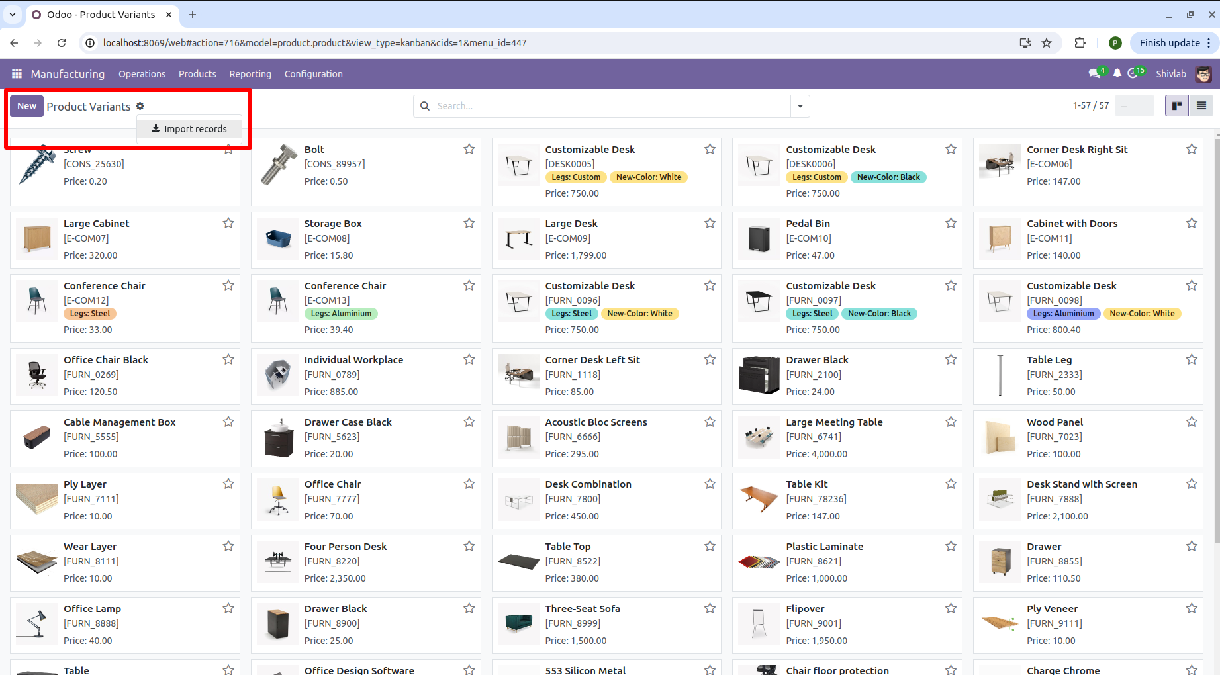The width and height of the screenshot is (1220, 675).
Task: Open the Ply Layer product image
Action: pyautogui.click(x=37, y=499)
